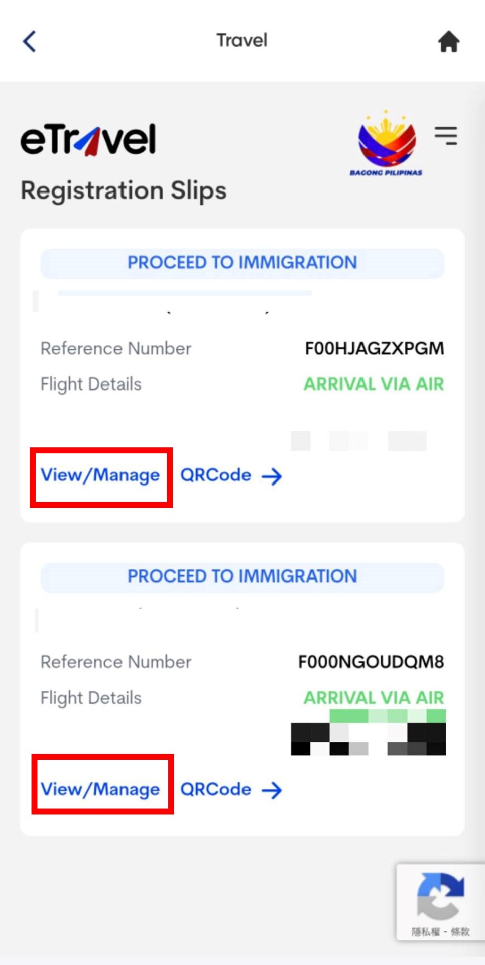
Task: Select reference number F00HJAGZXPGM text
Action: point(374,348)
